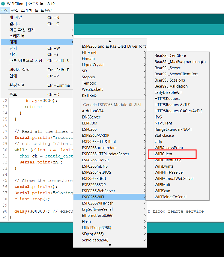Open RangeExtender-NAPT example
Screen dimensions: 224x257
(178, 129)
